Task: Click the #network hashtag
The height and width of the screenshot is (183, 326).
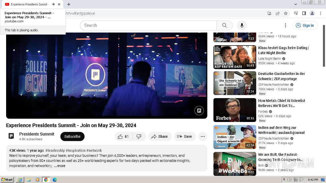Action: [x=94, y=150]
